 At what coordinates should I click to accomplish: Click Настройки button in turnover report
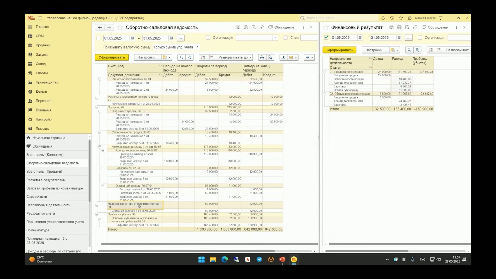[x=147, y=57]
